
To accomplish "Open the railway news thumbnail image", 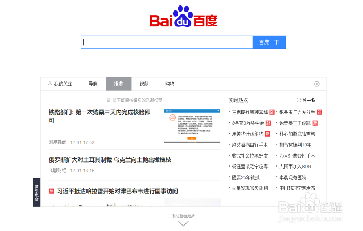I will point(192,126).
